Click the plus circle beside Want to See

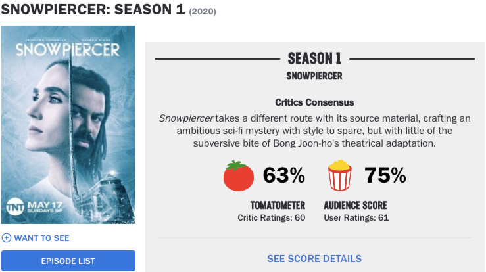click(x=7, y=238)
